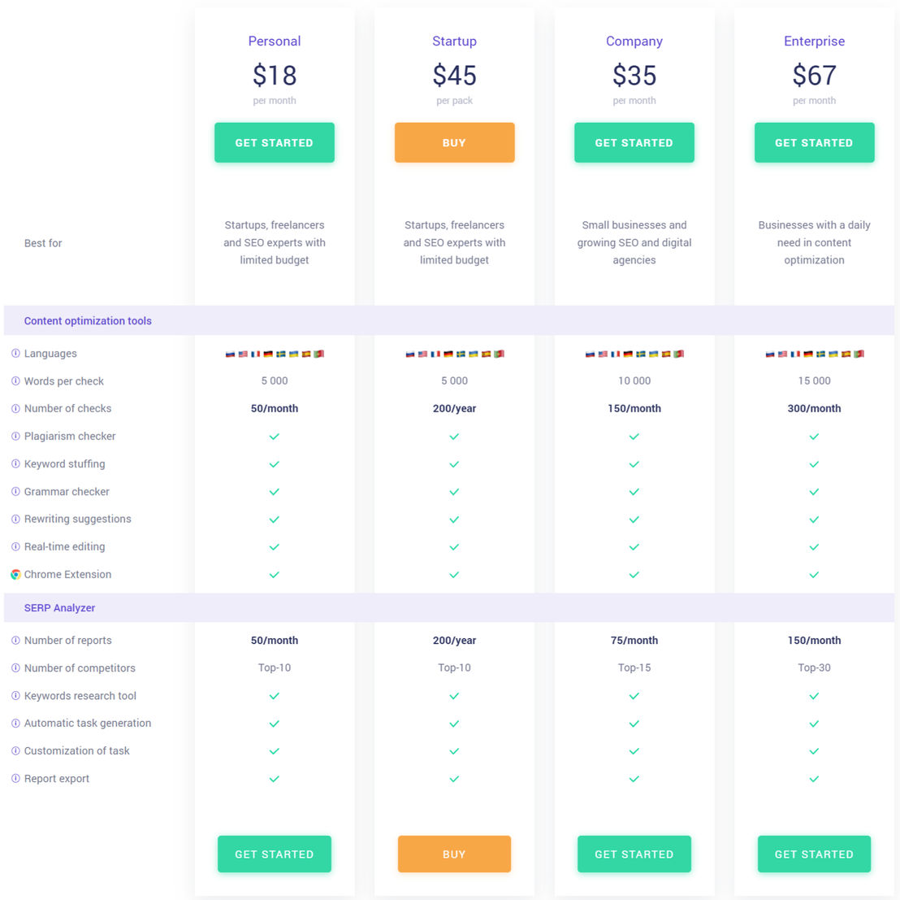
Task: Click the Number of reports info icon
Action: (15, 641)
